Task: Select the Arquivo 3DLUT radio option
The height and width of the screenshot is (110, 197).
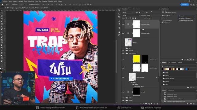Action: (162, 16)
